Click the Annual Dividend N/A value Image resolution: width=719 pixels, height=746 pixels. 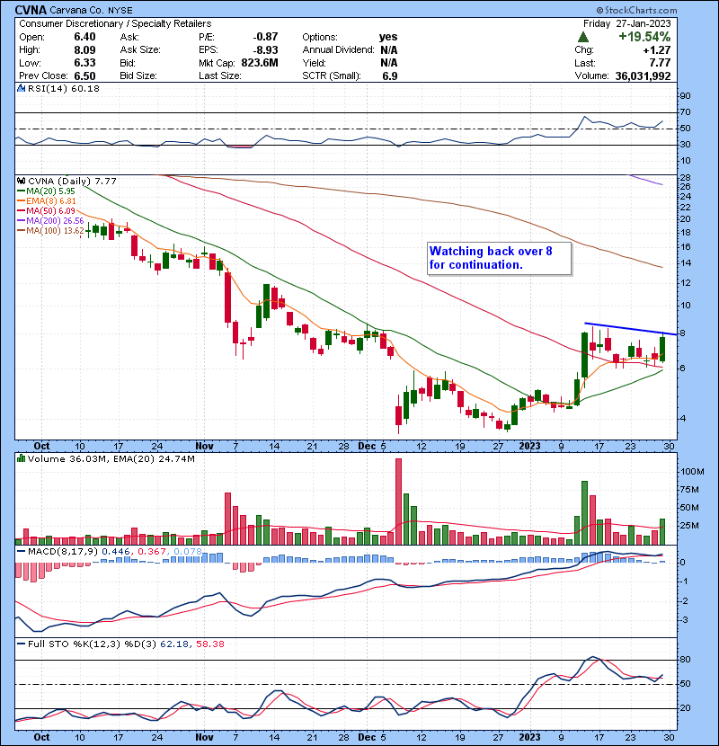(389, 50)
